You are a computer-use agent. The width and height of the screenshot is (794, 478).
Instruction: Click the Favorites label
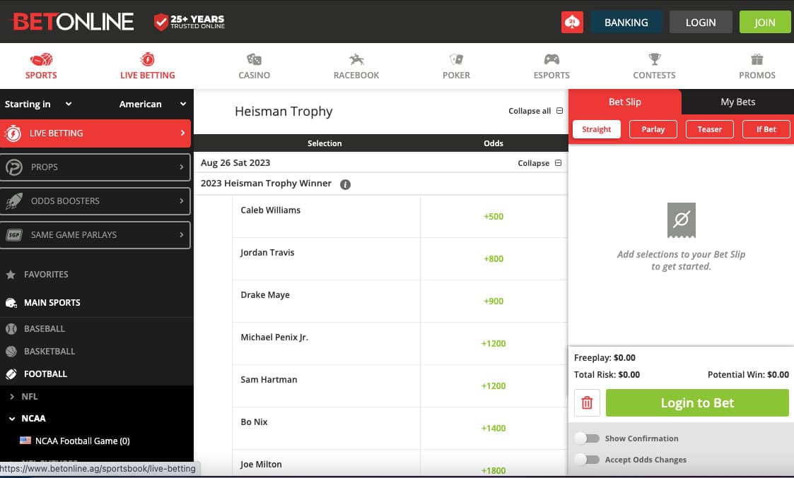(x=46, y=275)
